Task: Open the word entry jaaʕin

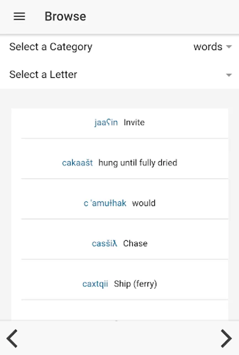Action: pos(106,123)
